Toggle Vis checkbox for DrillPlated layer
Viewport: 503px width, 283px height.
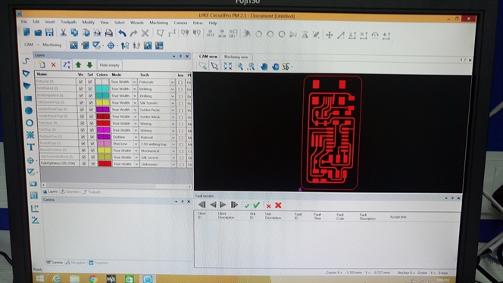[x=81, y=89]
